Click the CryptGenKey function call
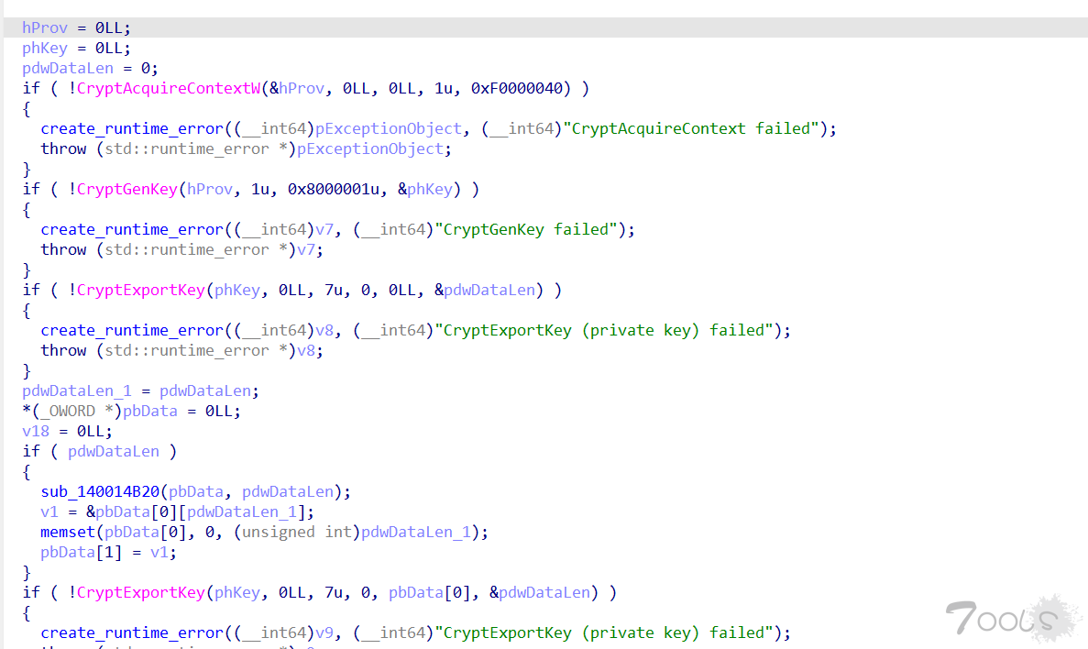1088x649 pixels. coord(127,189)
